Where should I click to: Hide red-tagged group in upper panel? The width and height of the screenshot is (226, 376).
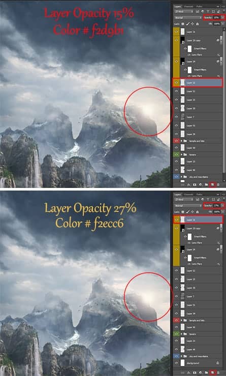176,141
